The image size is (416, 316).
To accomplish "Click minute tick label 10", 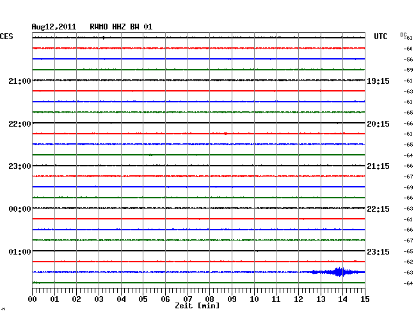I will tap(254, 299).
